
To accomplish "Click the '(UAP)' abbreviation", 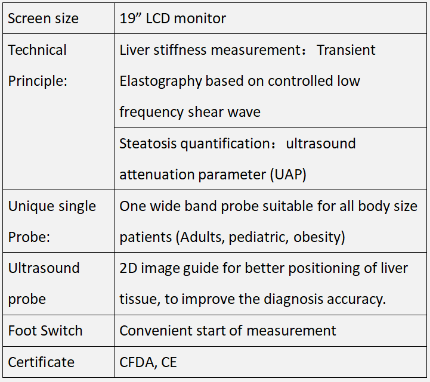I will click(x=288, y=175).
